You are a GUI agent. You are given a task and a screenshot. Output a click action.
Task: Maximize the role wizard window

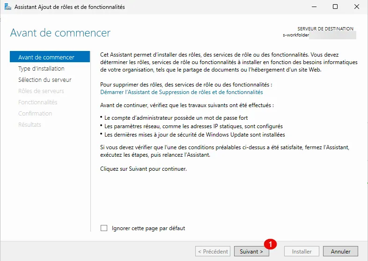[x=335, y=7]
